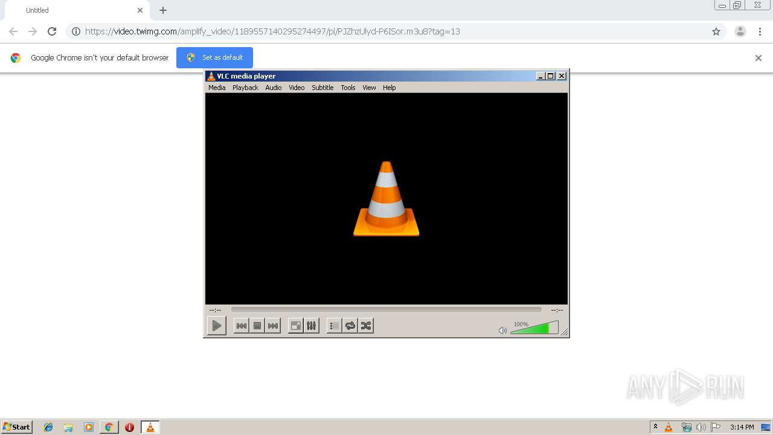Close the Untitled tab
The width and height of the screenshot is (773, 435).
click(140, 10)
